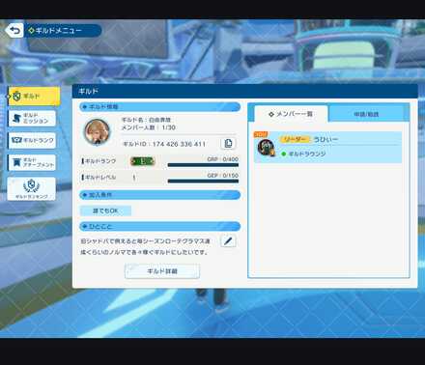Click the 誰でもOK join condition tag
The image size is (425, 365).
tap(105, 211)
